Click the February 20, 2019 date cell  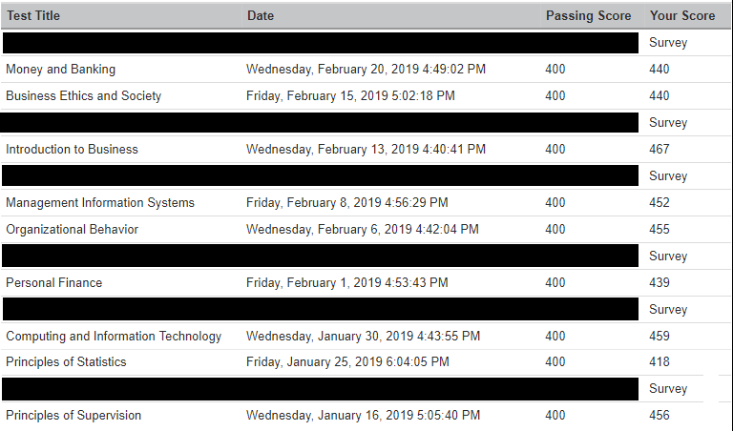point(366,69)
